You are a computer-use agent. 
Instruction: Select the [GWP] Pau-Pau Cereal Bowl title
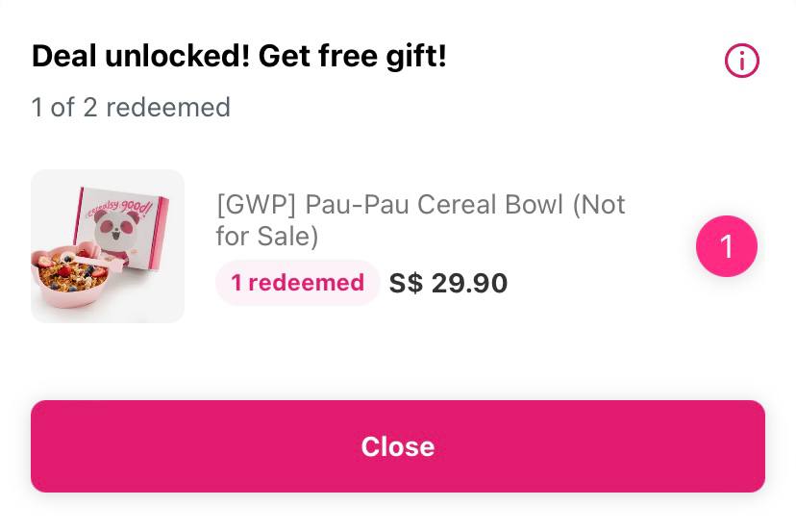420,220
